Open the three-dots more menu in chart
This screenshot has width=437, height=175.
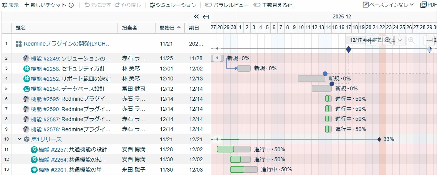coord(429,40)
